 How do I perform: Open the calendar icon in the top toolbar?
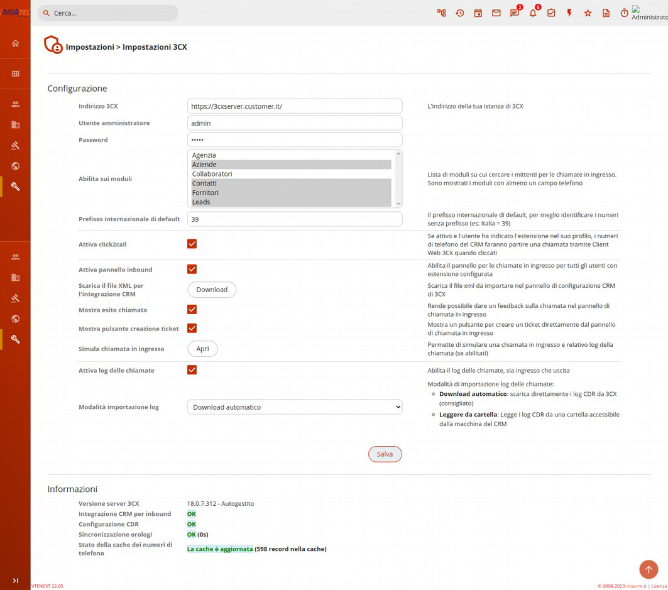tap(478, 13)
